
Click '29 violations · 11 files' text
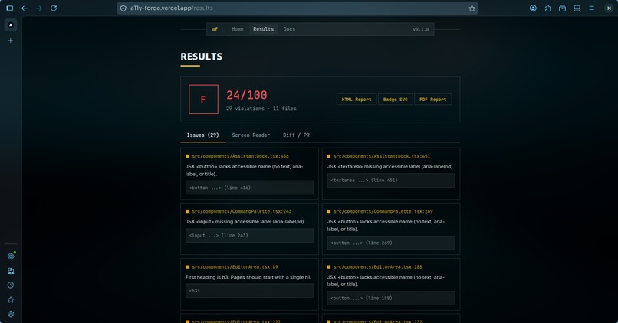261,109
